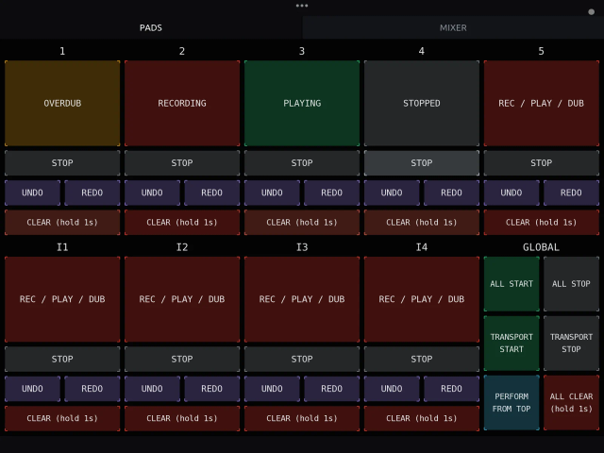The image size is (604, 453).
Task: Stop track 3
Action: [x=302, y=163]
